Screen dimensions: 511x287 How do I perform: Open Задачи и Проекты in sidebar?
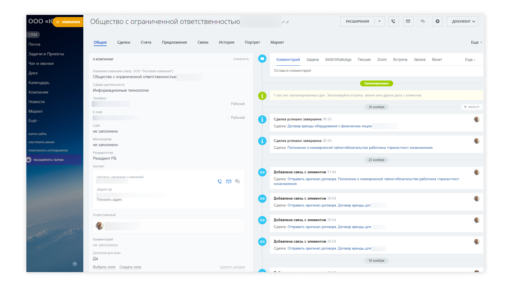tap(46, 54)
